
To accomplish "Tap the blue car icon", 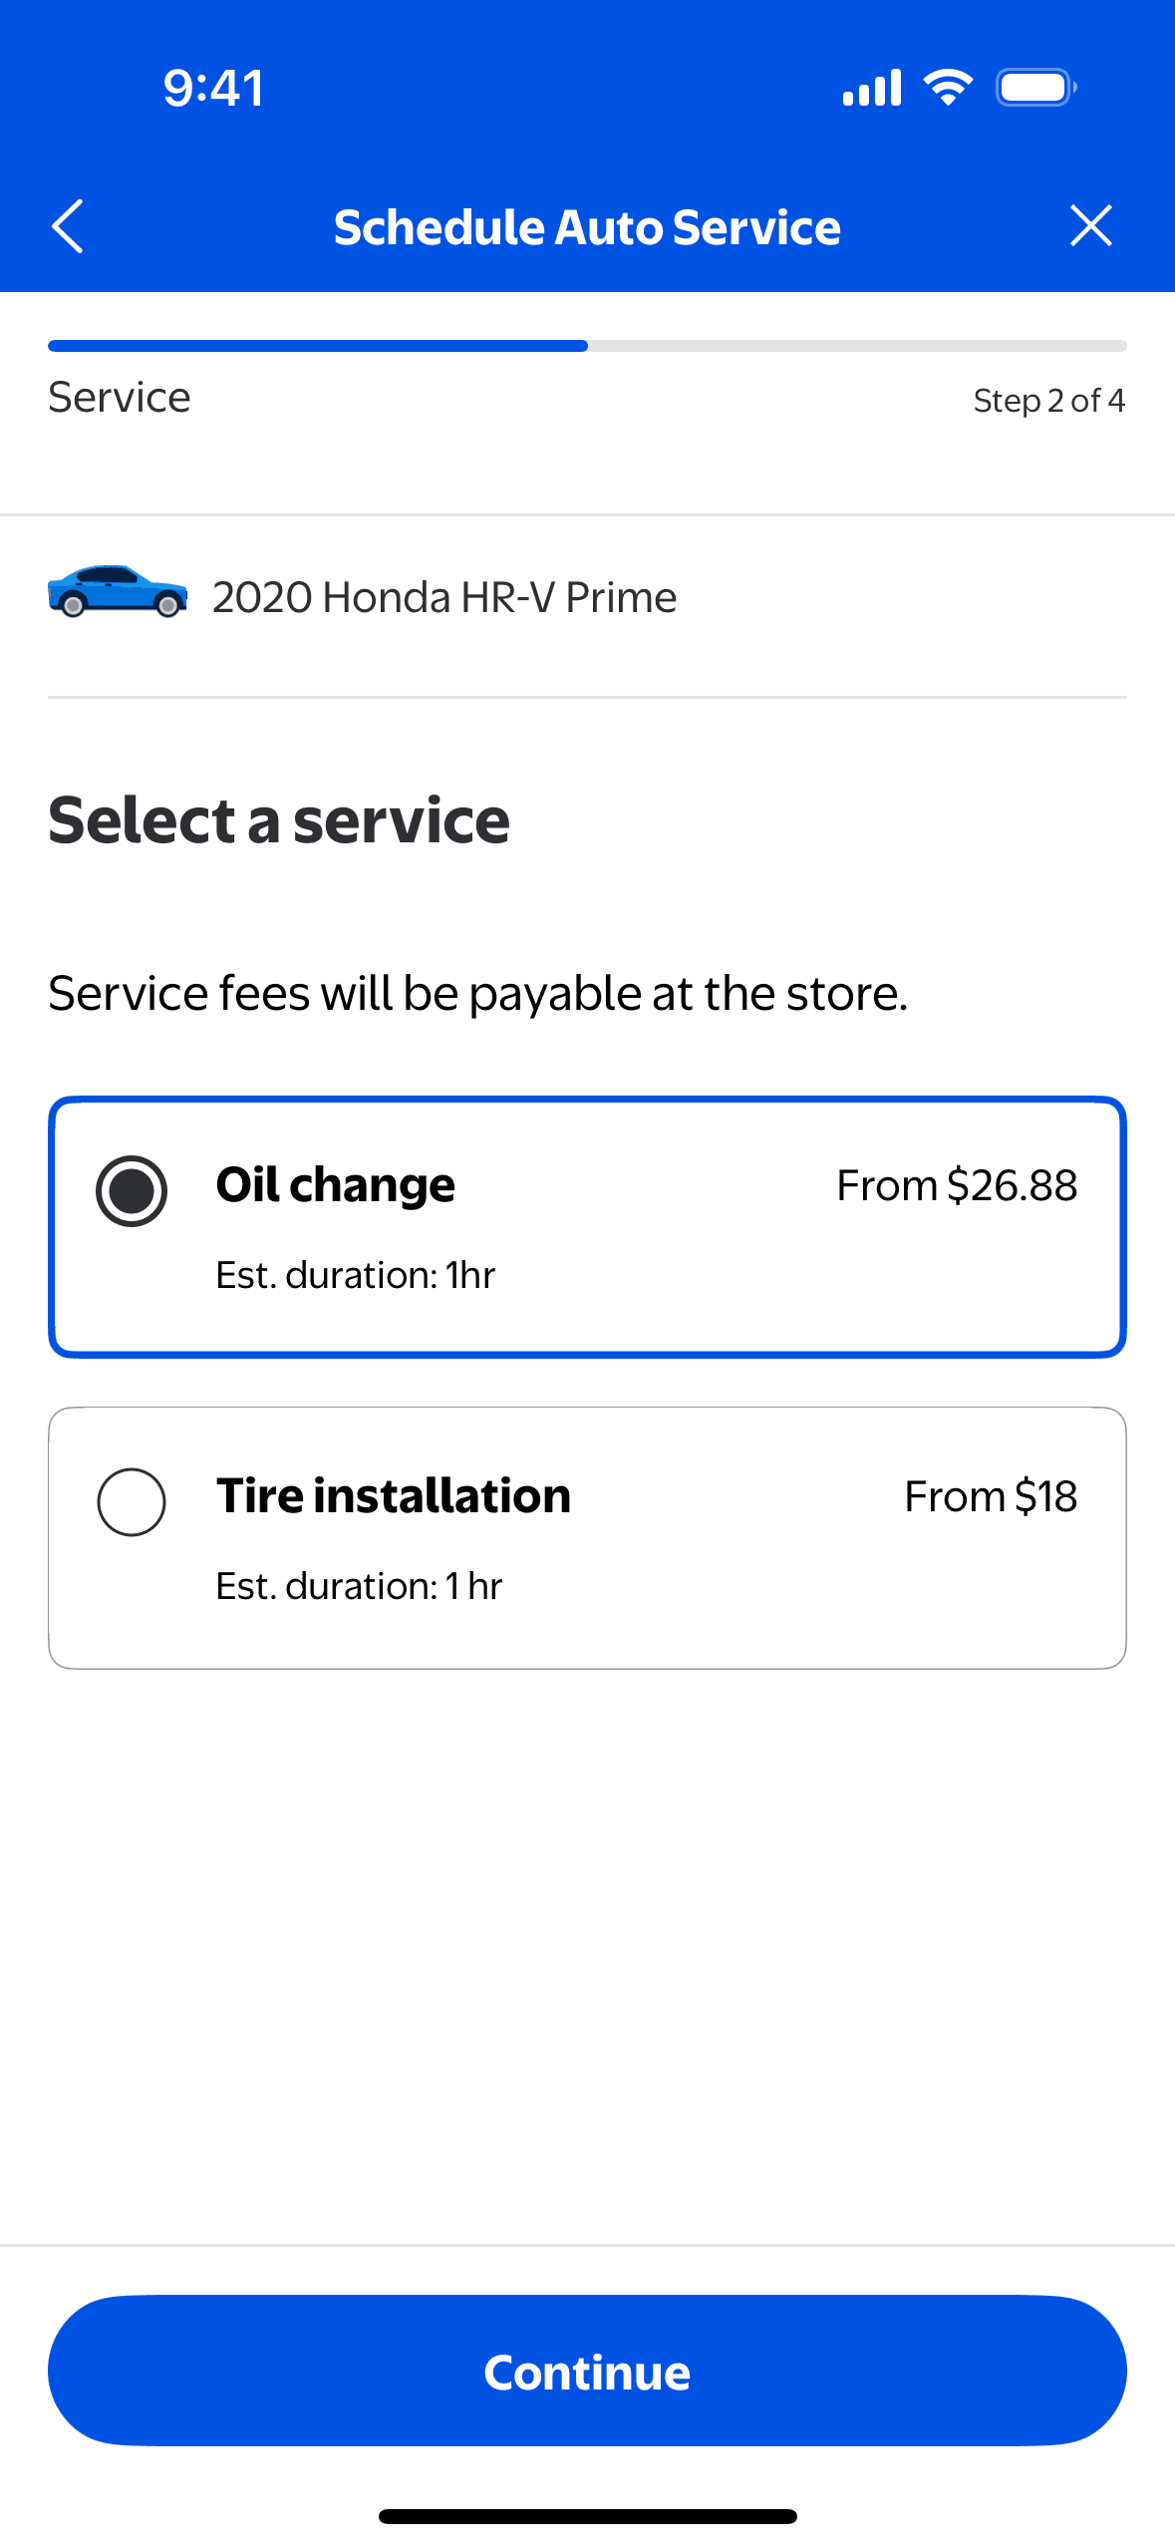I will click(x=118, y=592).
